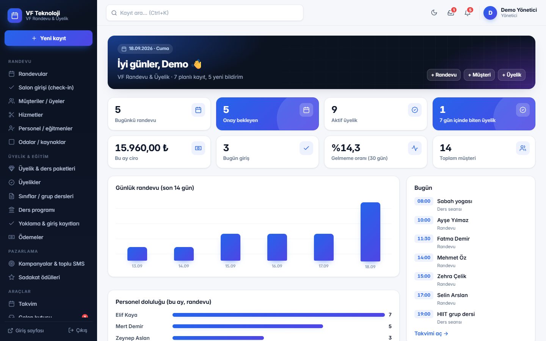Image resolution: width=546 pixels, height=341 pixels.
Task: Click the + Üyelik quick action button
Action: (511, 75)
